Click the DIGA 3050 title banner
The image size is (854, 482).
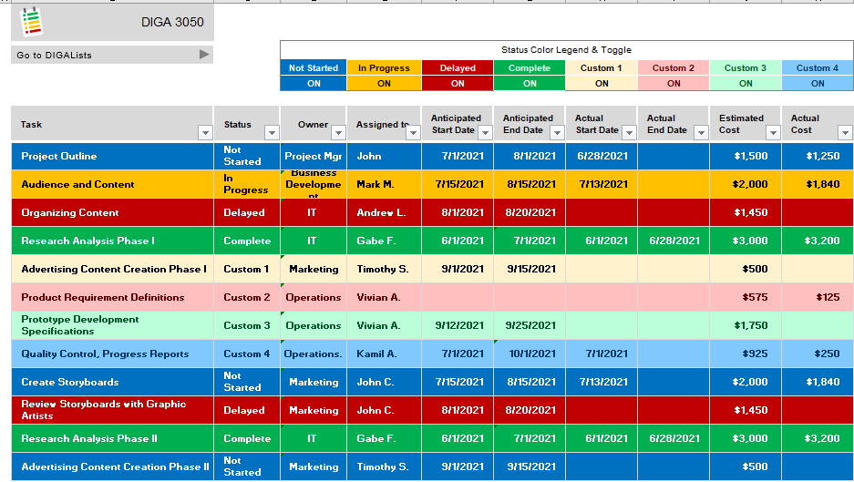click(x=172, y=22)
